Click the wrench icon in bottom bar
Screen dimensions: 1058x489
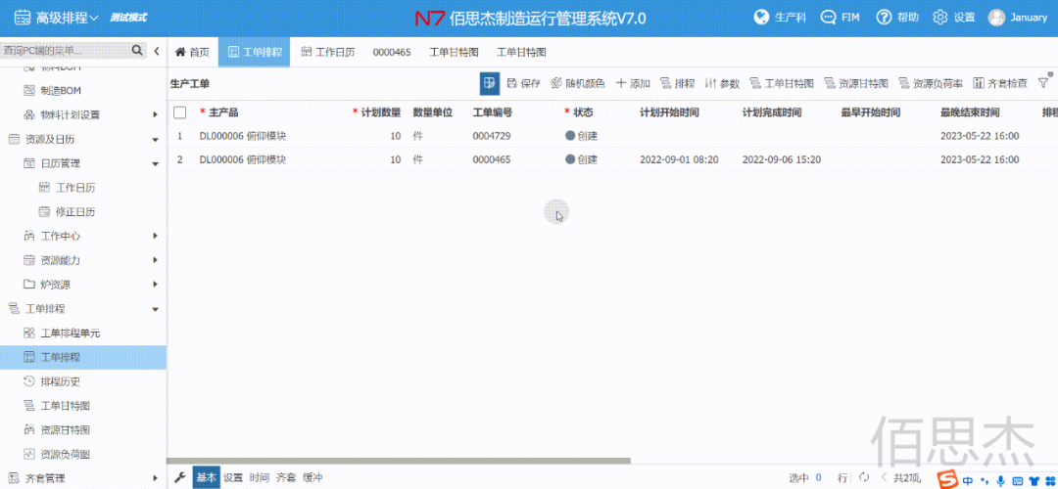click(x=179, y=477)
